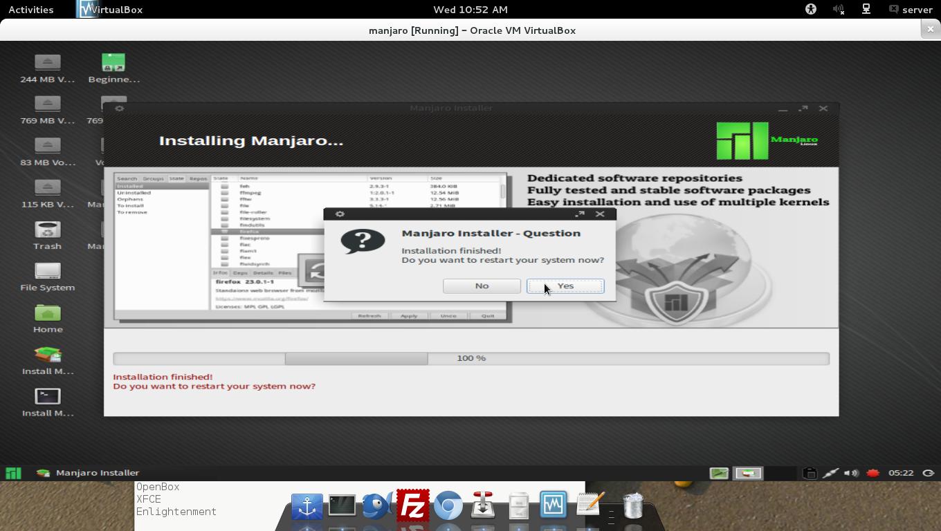Viewport: 941px width, 531px height.
Task: Click Refresh in the package manager
Action: 369,315
